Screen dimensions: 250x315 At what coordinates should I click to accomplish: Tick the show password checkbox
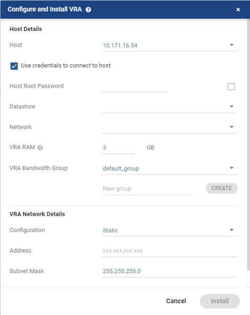231,86
